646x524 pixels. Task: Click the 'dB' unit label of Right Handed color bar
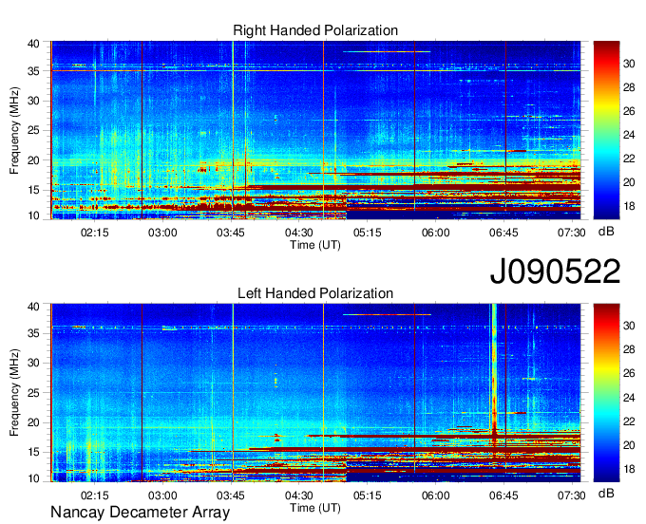(606, 232)
